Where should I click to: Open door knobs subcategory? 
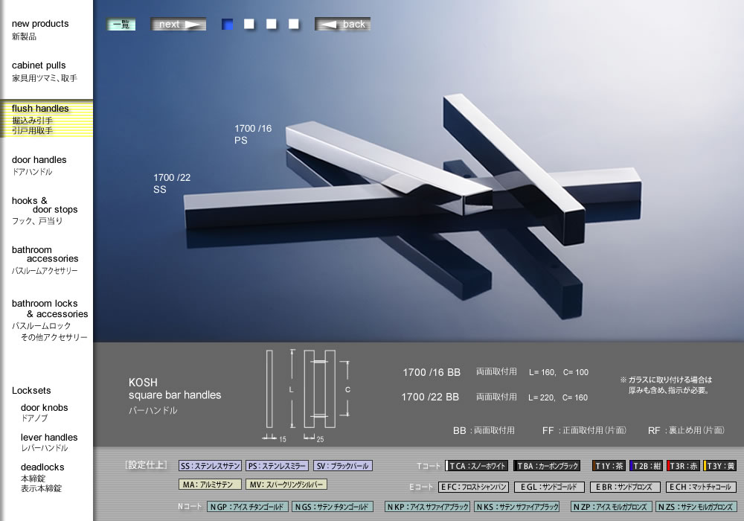tap(44, 412)
